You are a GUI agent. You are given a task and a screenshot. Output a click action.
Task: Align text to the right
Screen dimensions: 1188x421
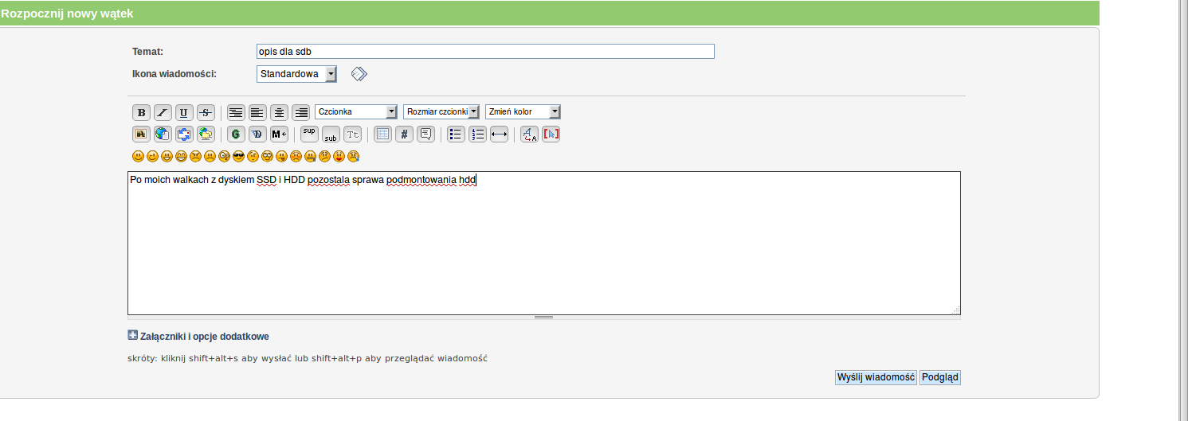click(300, 112)
